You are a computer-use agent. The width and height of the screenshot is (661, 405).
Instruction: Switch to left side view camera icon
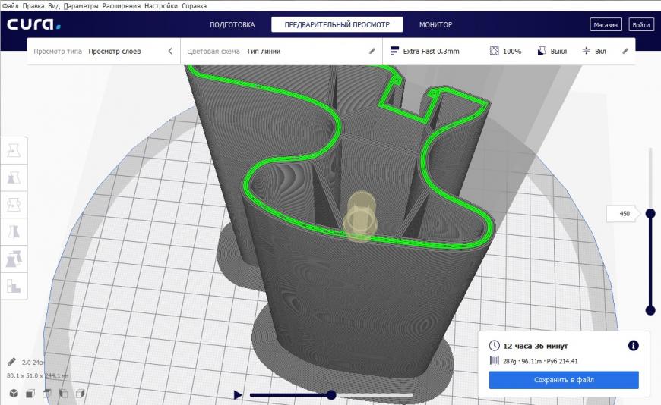pyautogui.click(x=64, y=393)
